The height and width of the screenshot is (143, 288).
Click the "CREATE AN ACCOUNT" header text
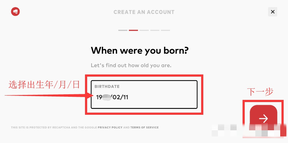144,12
